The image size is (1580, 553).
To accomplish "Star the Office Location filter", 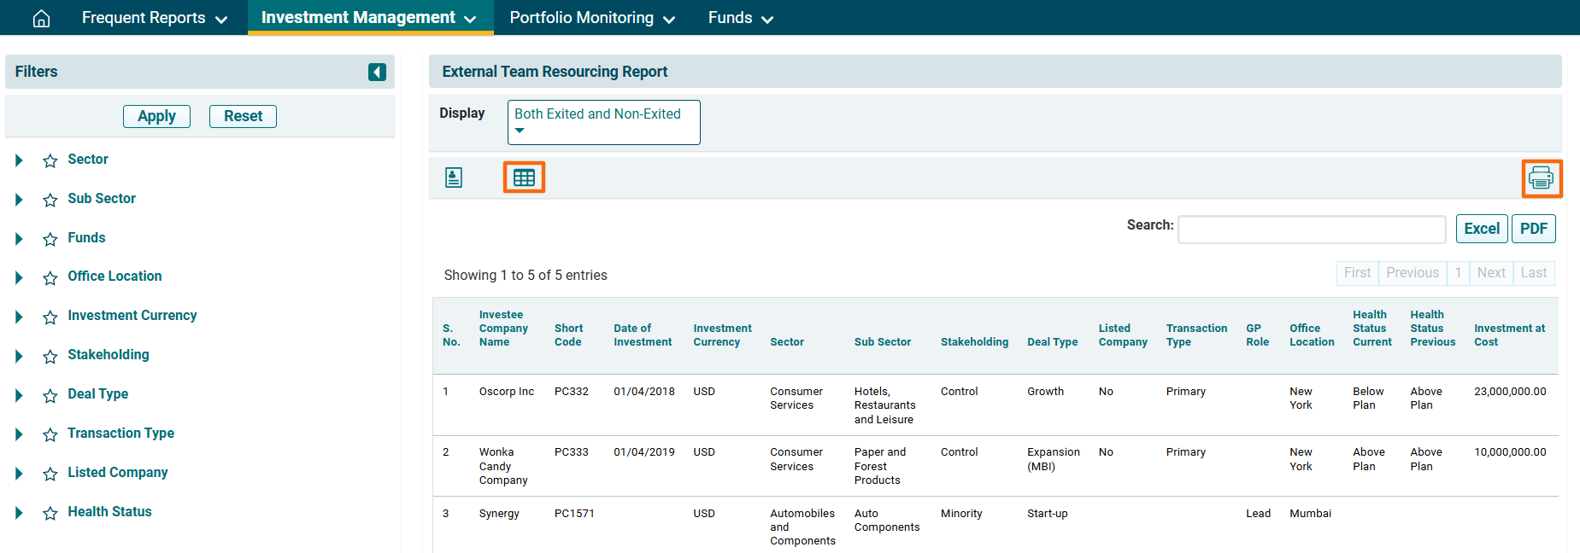I will [50, 277].
